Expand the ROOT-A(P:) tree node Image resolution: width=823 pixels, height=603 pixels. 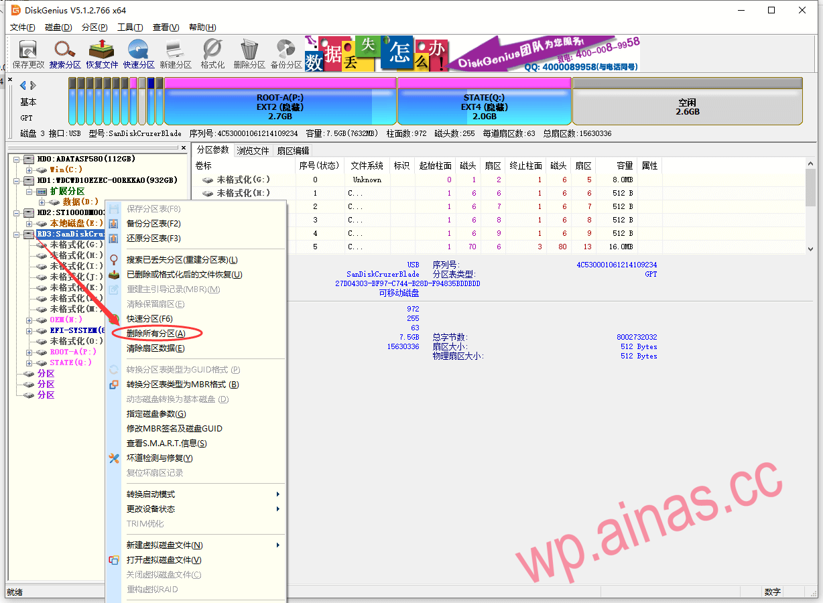point(29,352)
